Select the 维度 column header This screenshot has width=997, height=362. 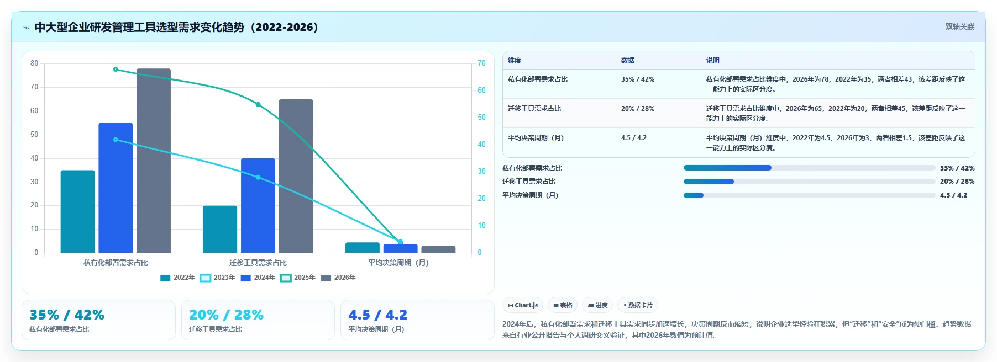pyautogui.click(x=515, y=61)
